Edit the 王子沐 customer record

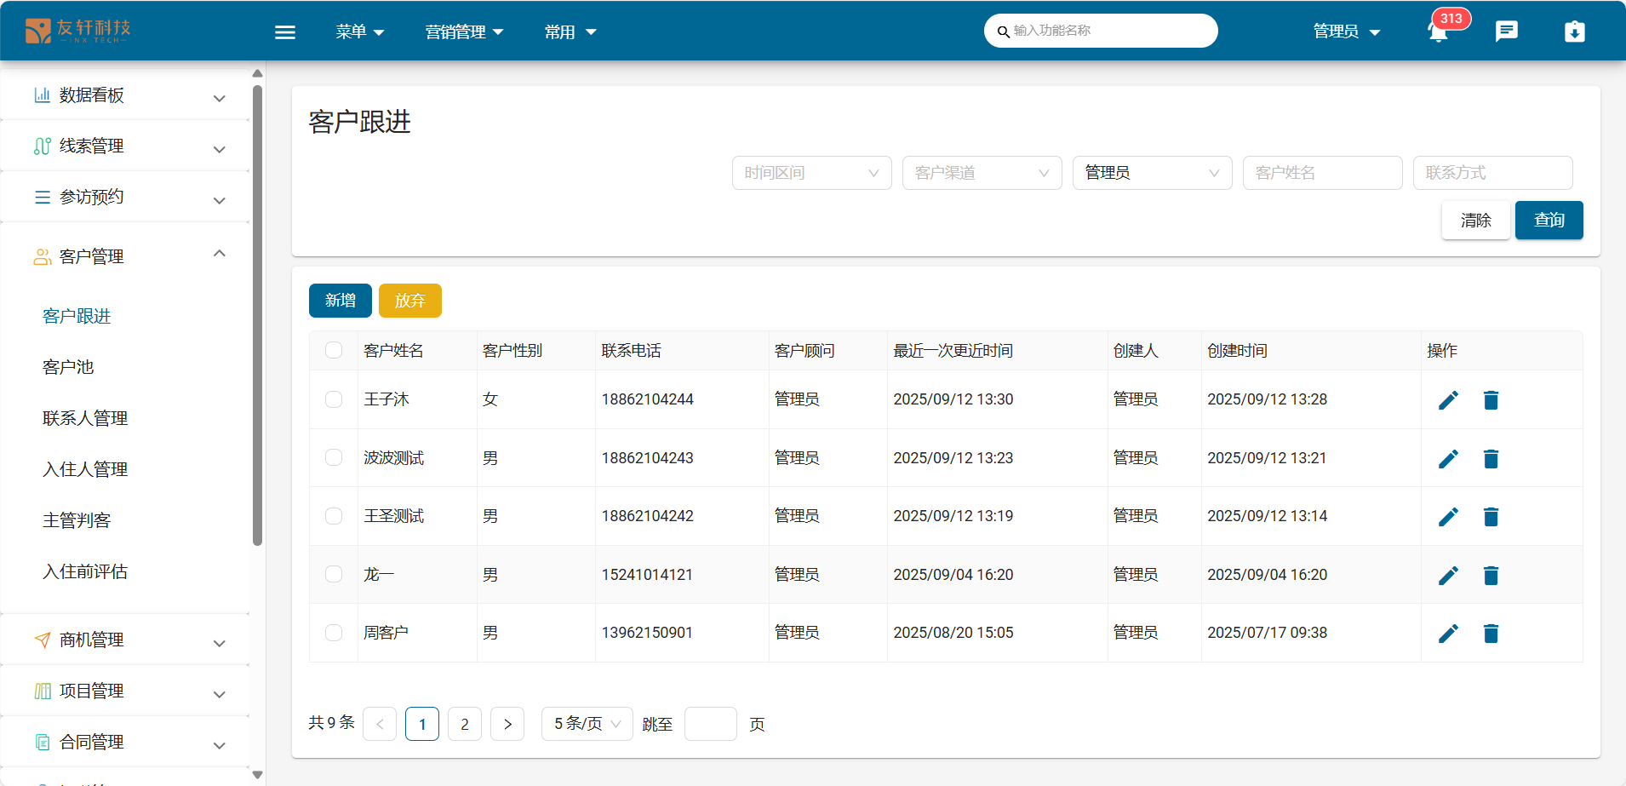(x=1448, y=400)
